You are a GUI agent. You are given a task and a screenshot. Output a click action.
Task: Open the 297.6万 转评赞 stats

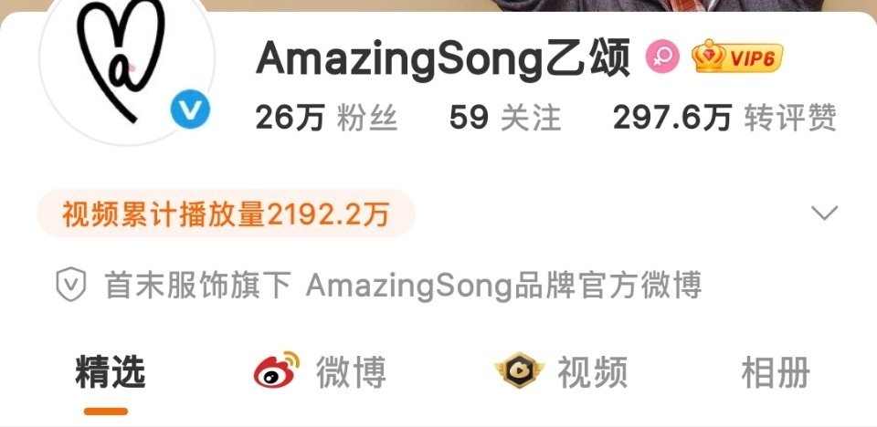pos(724,118)
